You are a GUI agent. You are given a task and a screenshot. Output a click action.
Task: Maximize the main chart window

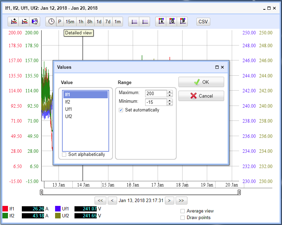pos(269,8)
